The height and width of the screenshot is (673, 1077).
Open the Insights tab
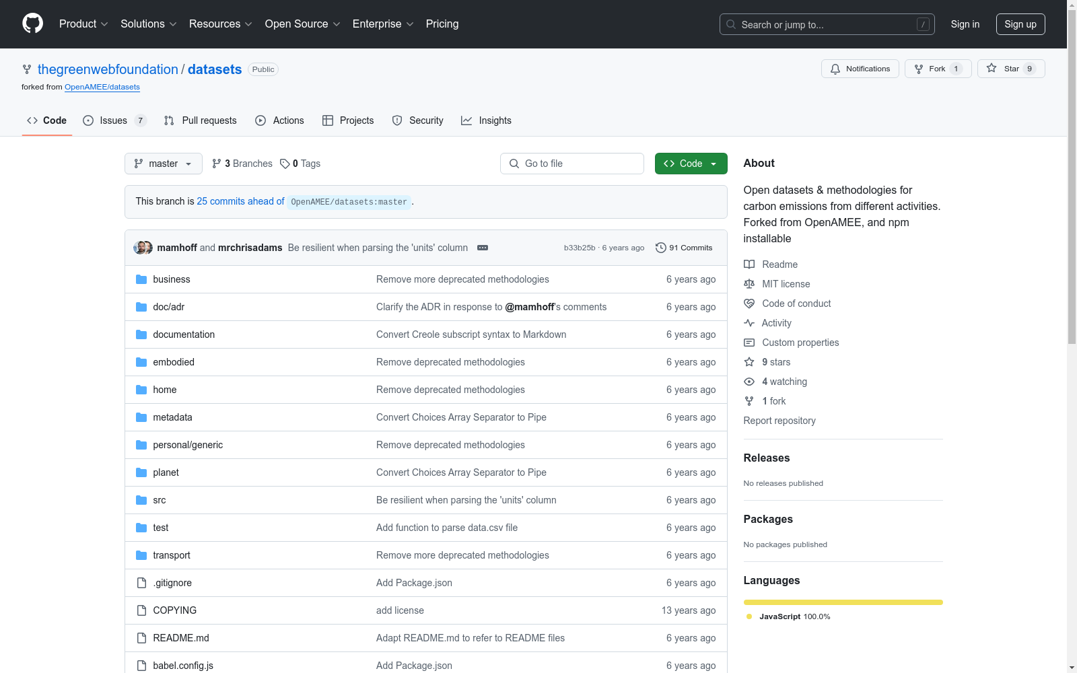(x=486, y=120)
